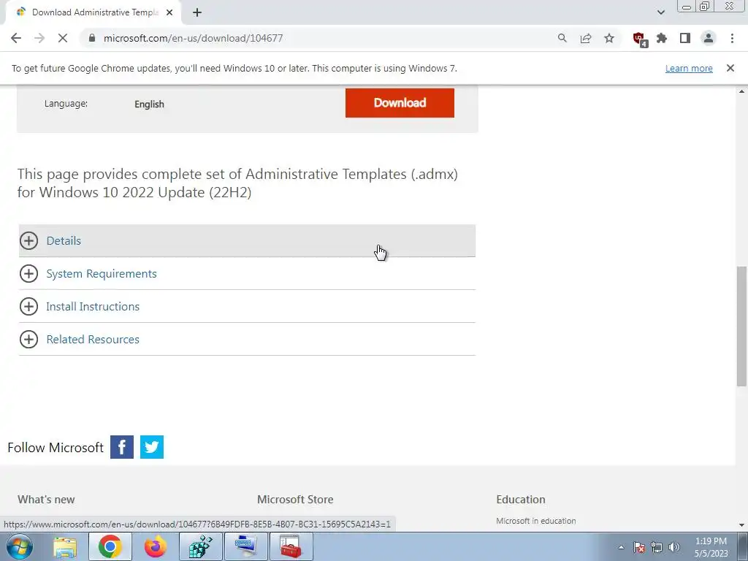
Task: Click the Install Instructions plus icon
Action: tap(28, 306)
